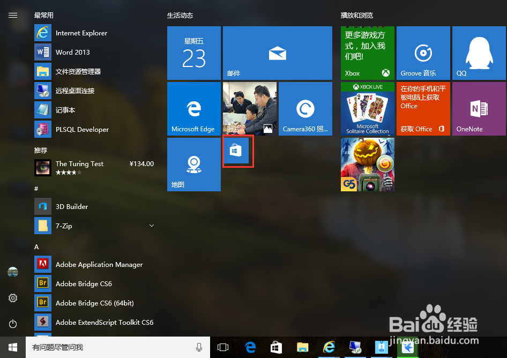Open Task View on taskbar
Image resolution: width=507 pixels, height=358 pixels.
click(223, 347)
